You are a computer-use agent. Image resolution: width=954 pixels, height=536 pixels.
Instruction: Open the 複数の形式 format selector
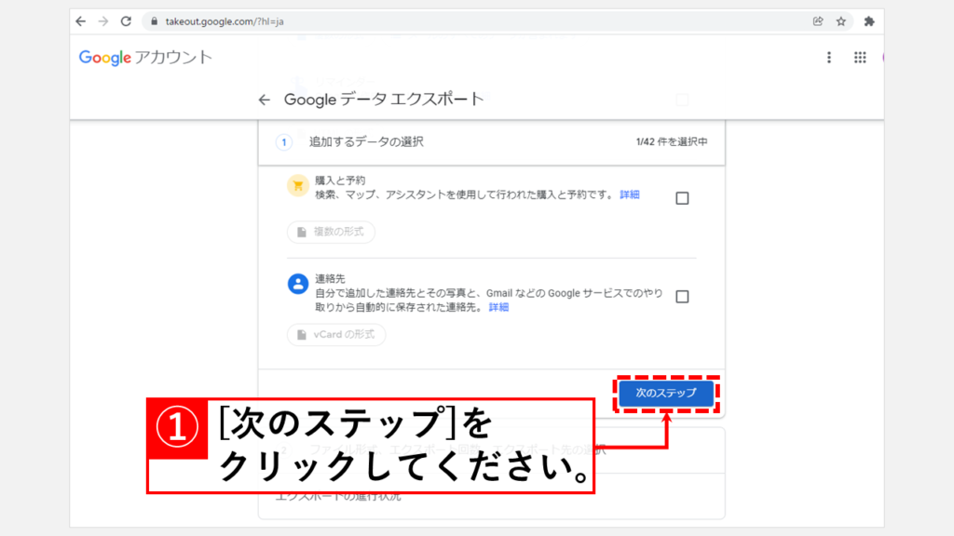[x=331, y=232]
